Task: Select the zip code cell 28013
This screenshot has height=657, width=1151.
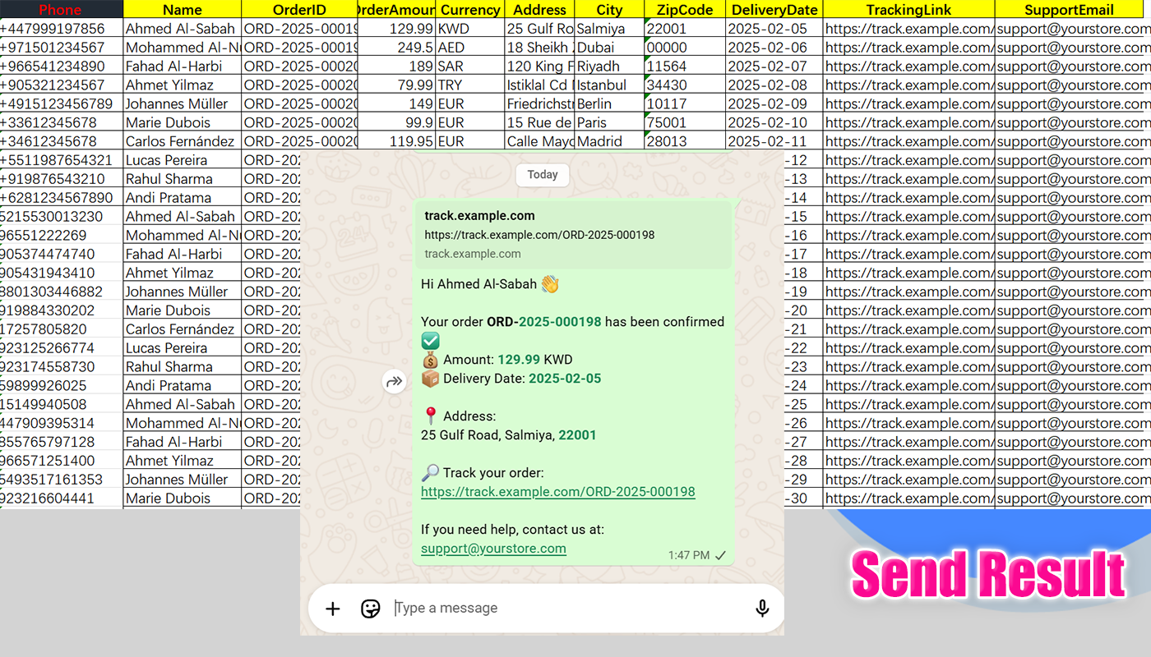Action: click(x=685, y=142)
